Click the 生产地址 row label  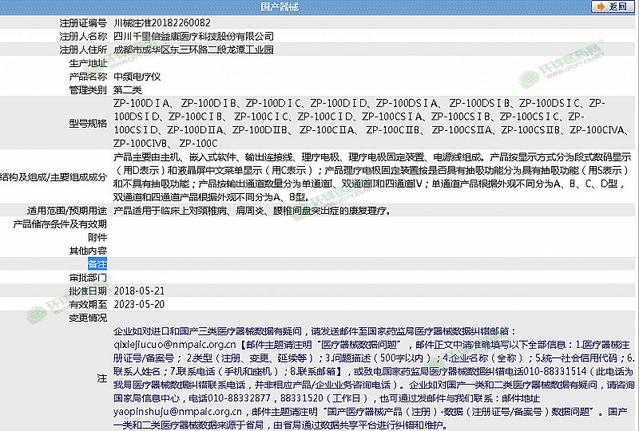(87, 63)
